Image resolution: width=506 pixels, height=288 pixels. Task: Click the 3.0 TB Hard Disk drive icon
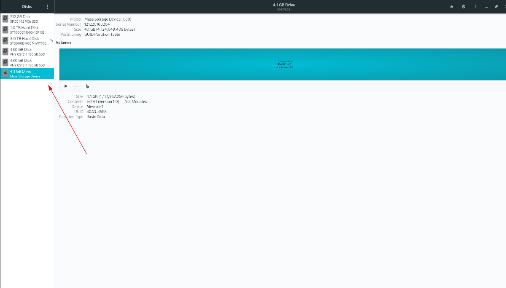5,40
